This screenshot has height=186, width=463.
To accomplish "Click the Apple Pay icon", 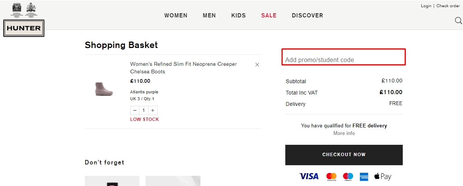I will click(x=383, y=176).
